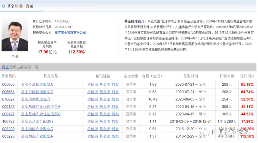
Task: Open 估值图 link for fund 003299
Action: coord(93,129)
